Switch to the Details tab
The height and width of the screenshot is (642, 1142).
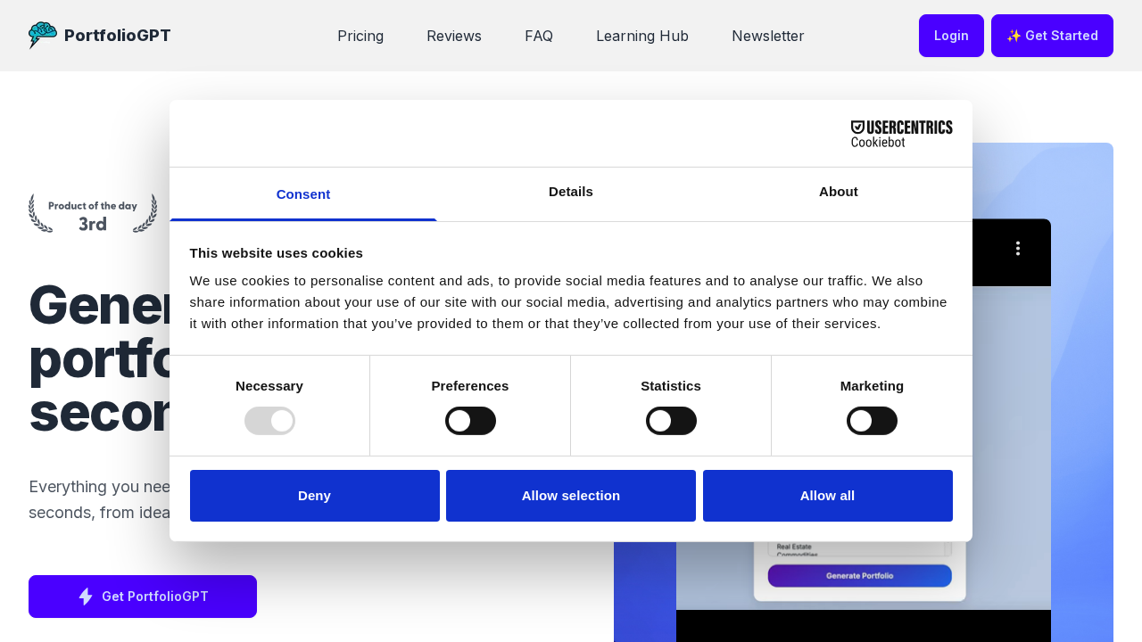point(571,192)
